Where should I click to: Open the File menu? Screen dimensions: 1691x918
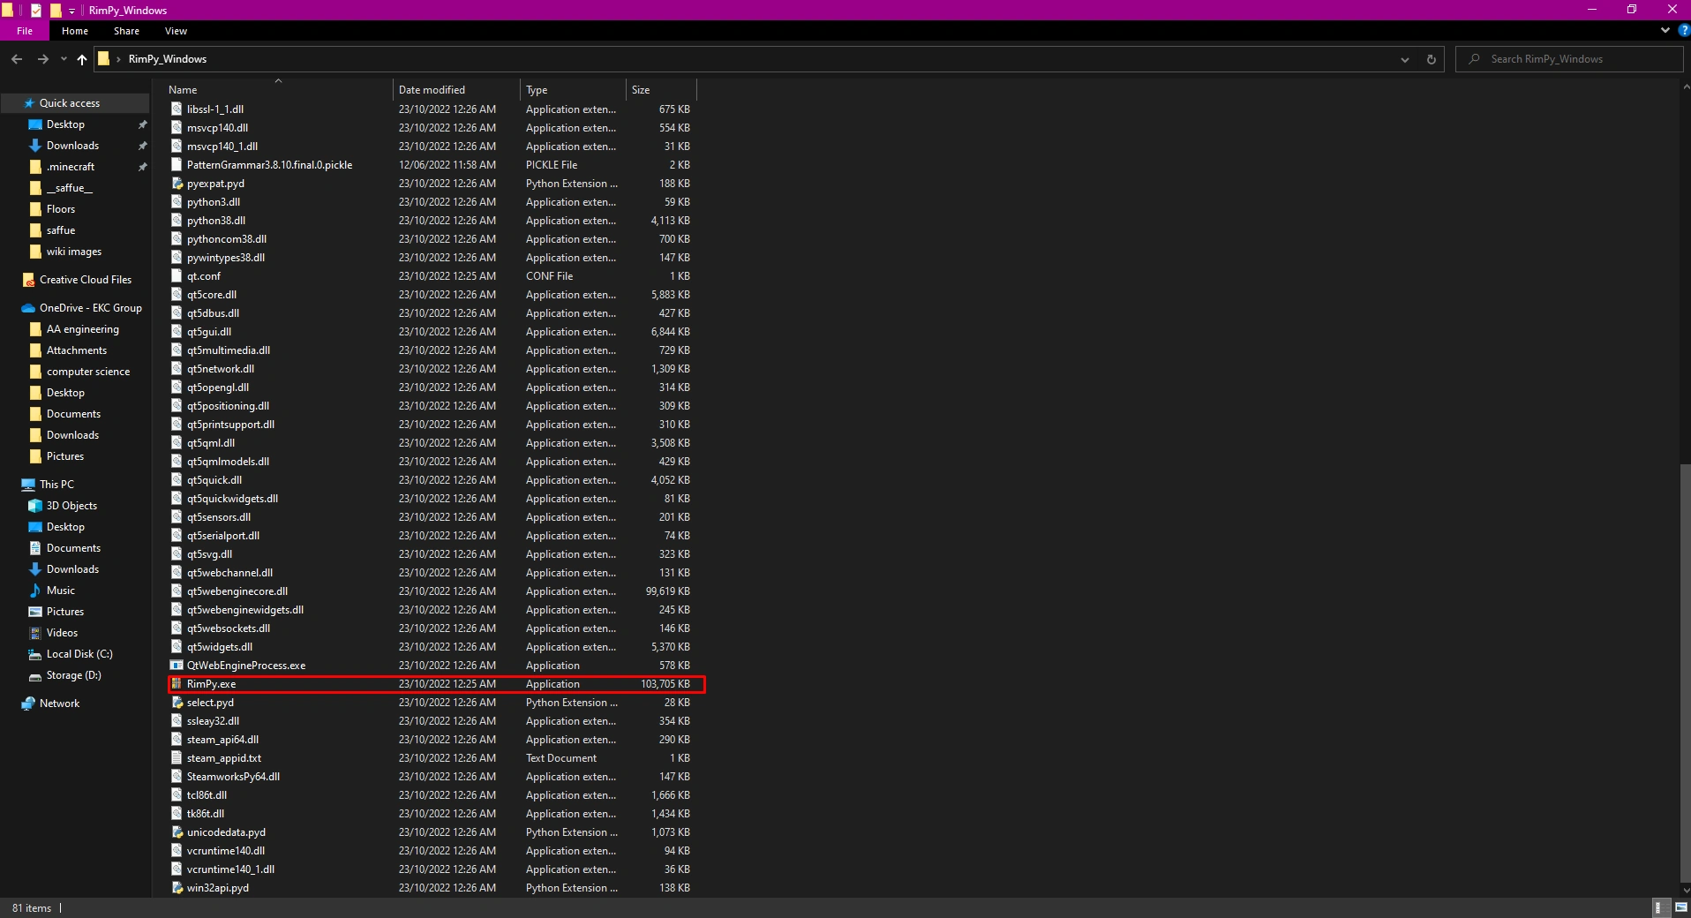[25, 31]
